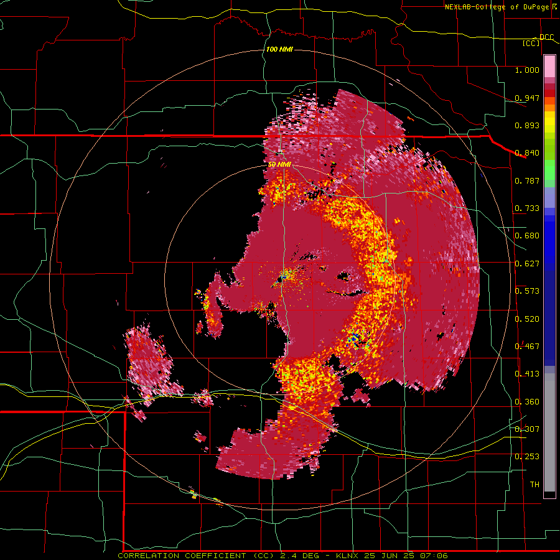Image resolution: width=560 pixels, height=560 pixels.
Task: Pick the gray bottom color bar segment
Action: coord(549,432)
